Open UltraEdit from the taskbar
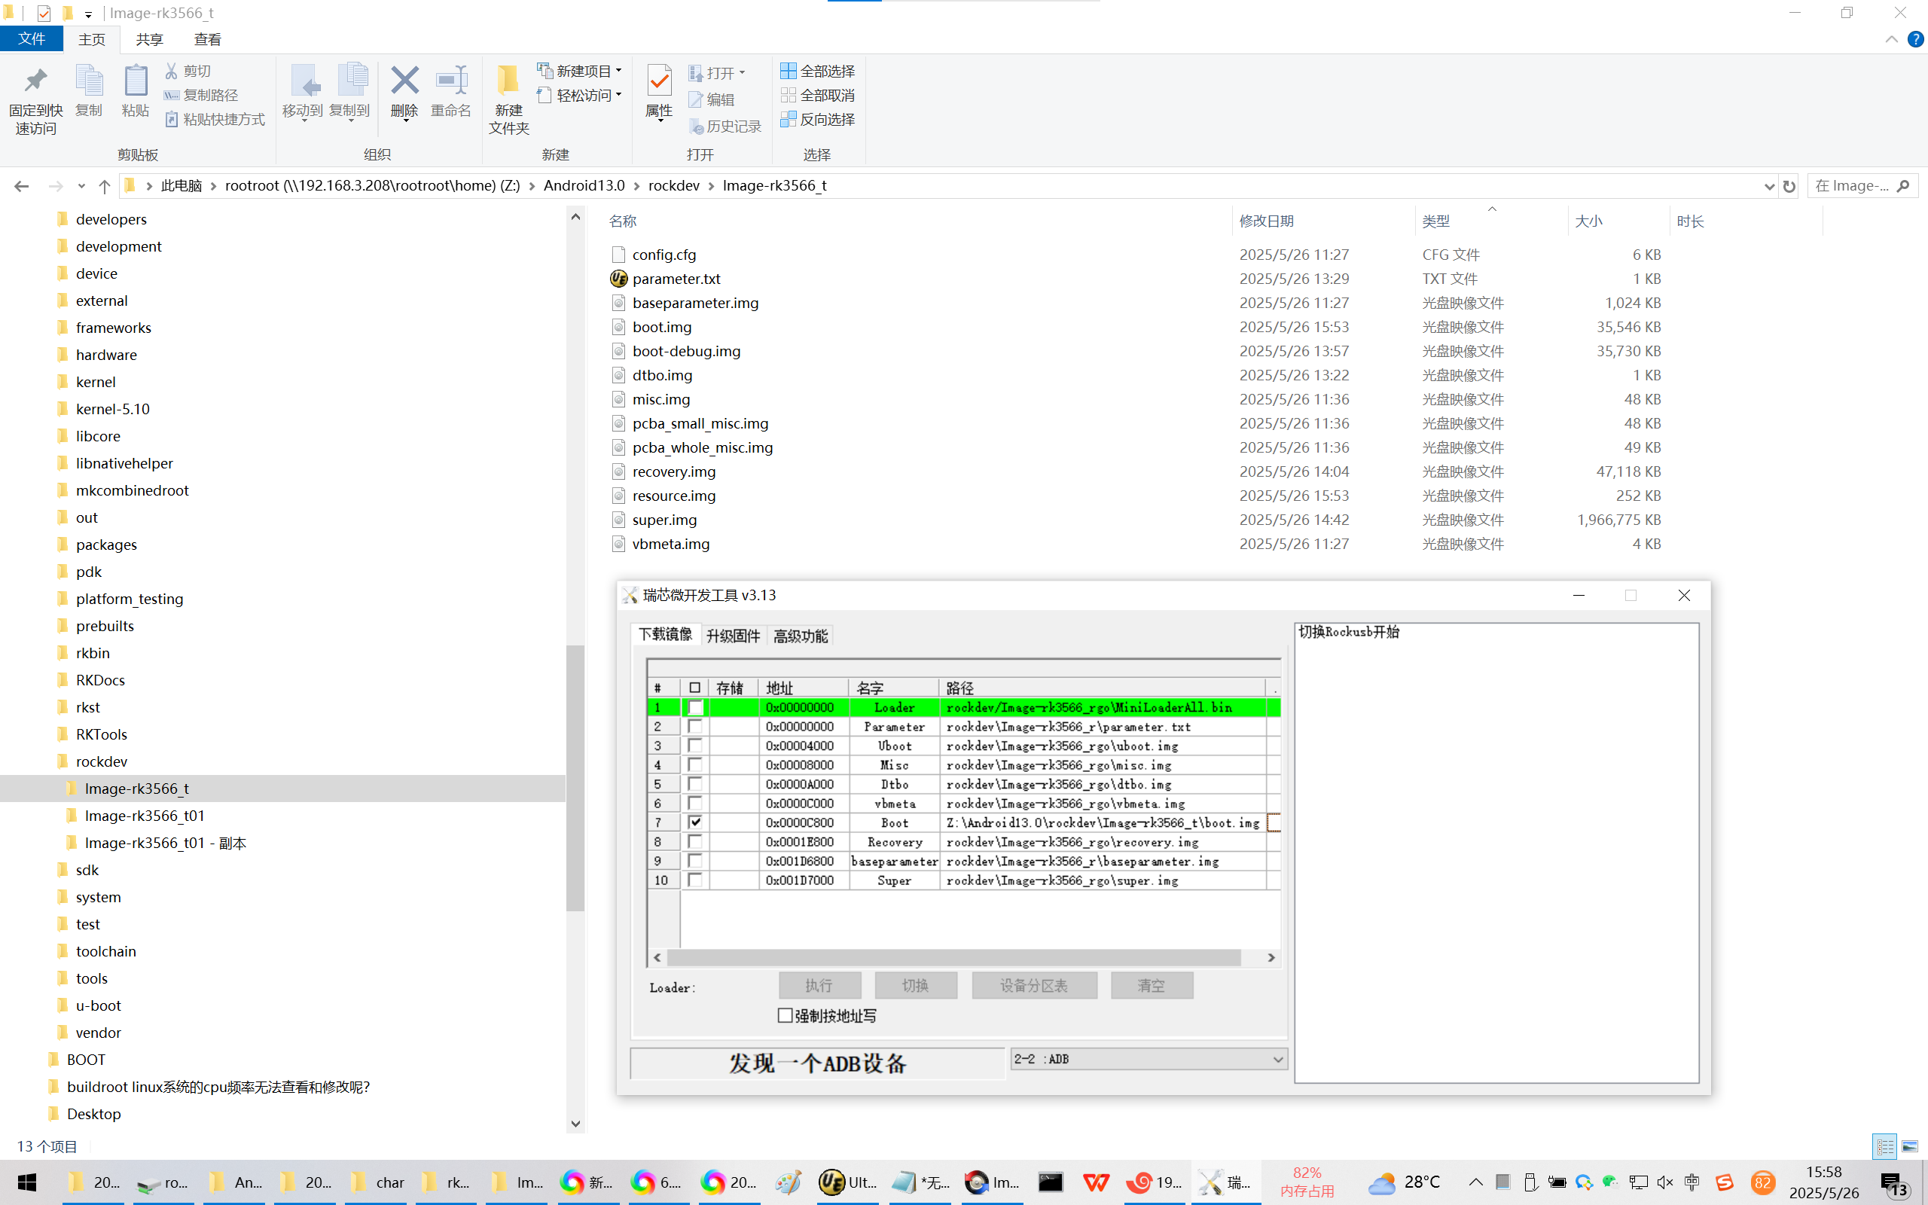This screenshot has height=1205, width=1928. click(x=847, y=1182)
